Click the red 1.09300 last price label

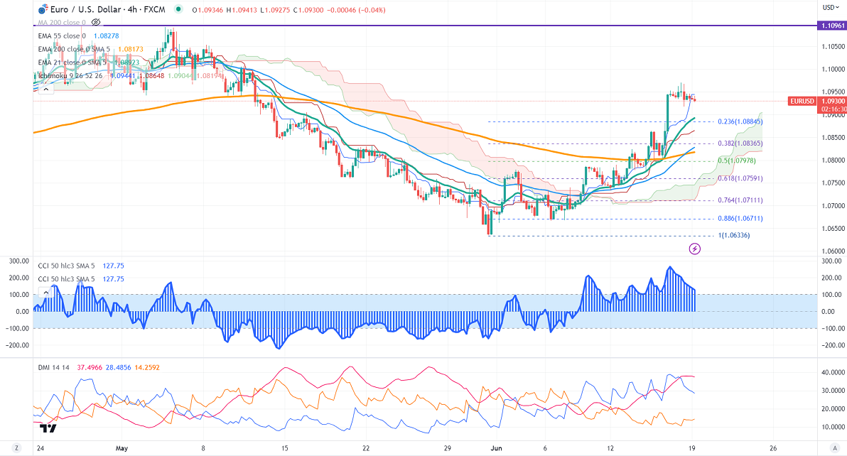832,102
